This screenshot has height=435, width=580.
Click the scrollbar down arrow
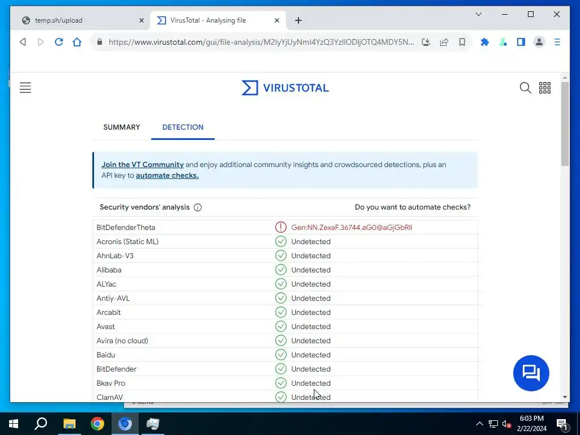tap(565, 397)
